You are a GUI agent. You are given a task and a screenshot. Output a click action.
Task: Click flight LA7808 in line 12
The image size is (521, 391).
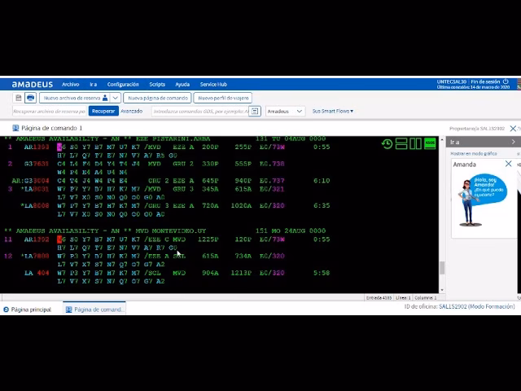37,256
